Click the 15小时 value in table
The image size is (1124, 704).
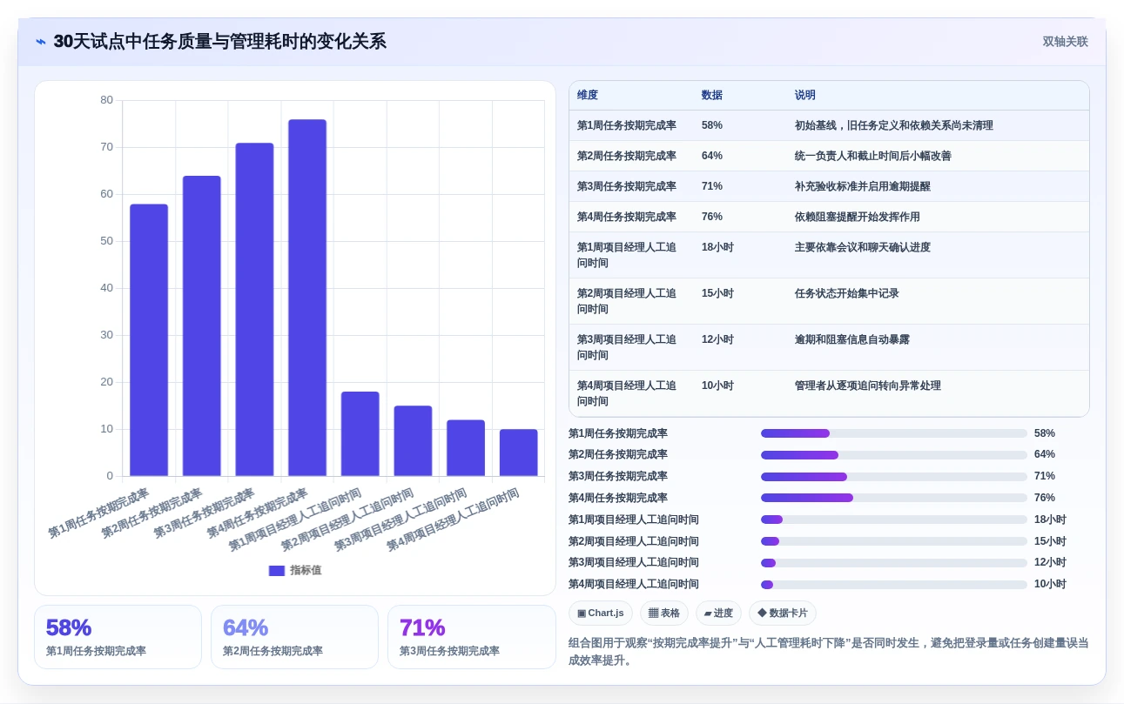pyautogui.click(x=718, y=293)
